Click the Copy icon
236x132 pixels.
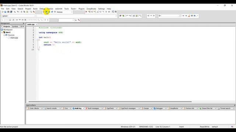(x=24, y=12)
